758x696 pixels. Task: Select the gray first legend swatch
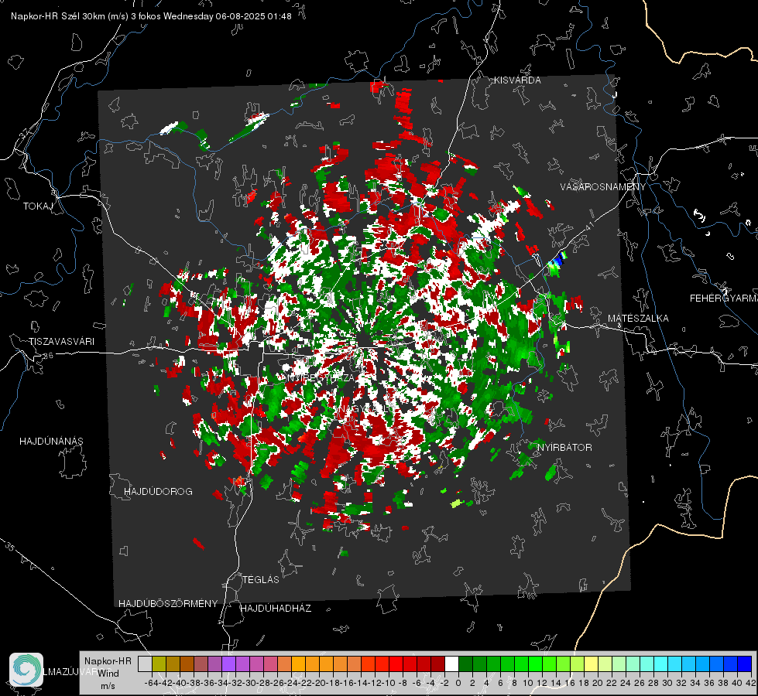[145, 664]
